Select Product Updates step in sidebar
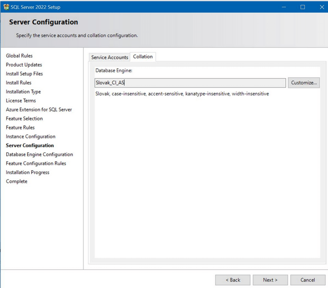The width and height of the screenshot is (328, 288). click(24, 65)
